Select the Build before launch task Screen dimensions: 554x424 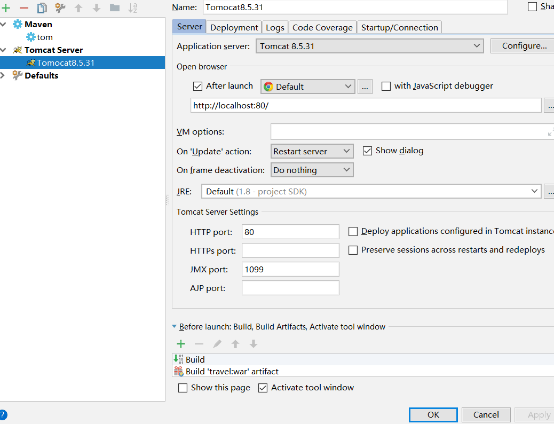(x=363, y=359)
